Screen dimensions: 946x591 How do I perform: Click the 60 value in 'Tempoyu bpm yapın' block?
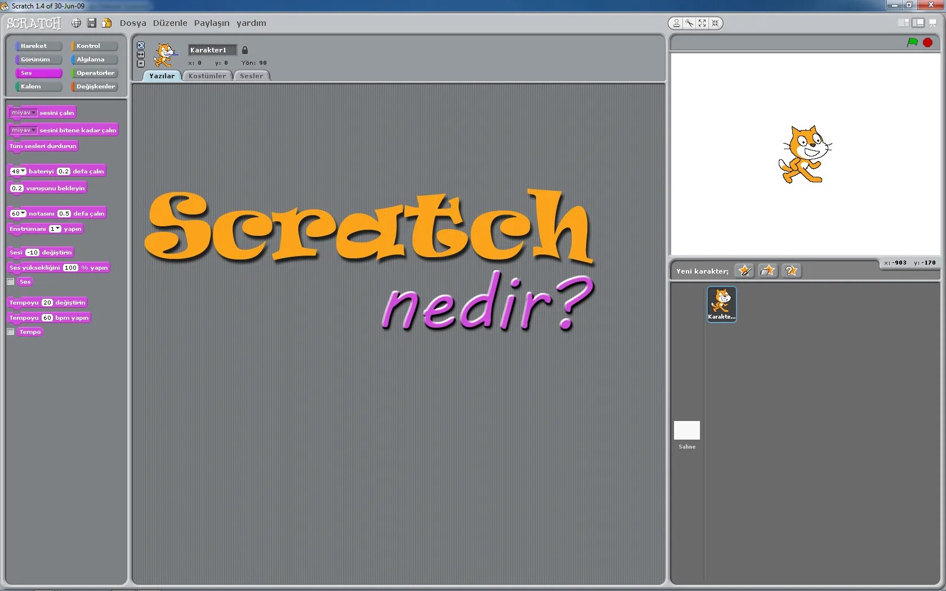[47, 318]
